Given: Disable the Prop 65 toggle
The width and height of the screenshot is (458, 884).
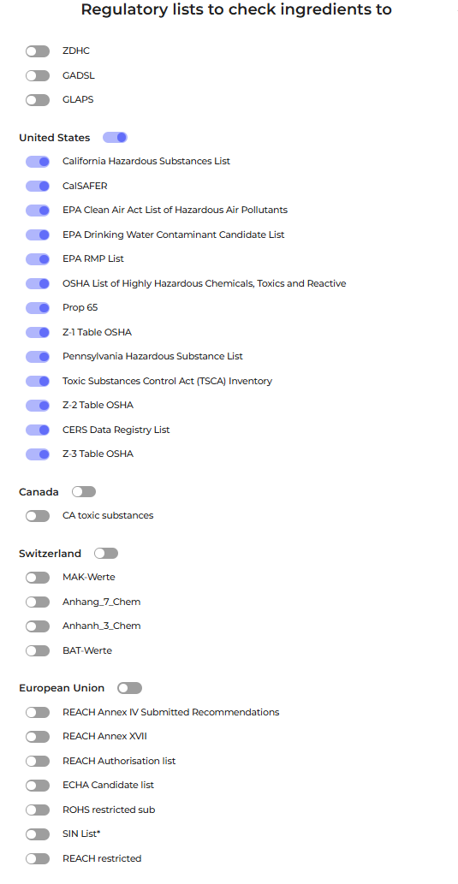Looking at the screenshot, I should pos(37,308).
